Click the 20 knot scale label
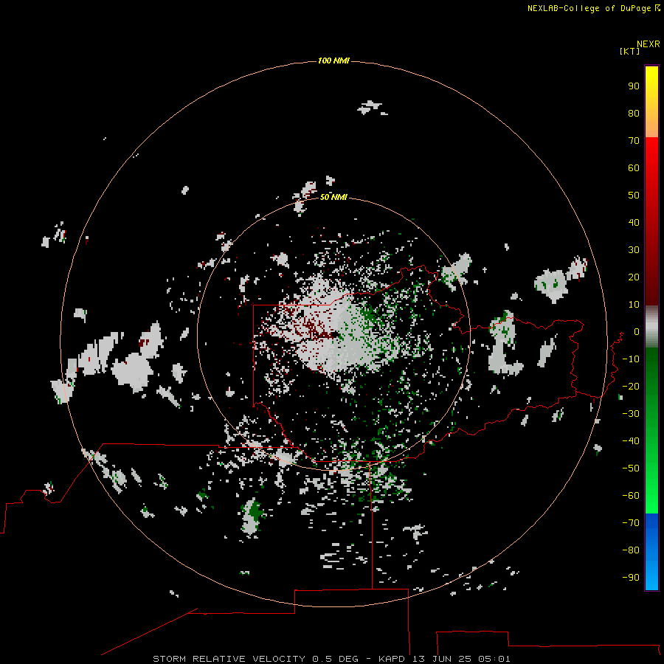Image resolution: width=664 pixels, height=664 pixels. pos(634,277)
